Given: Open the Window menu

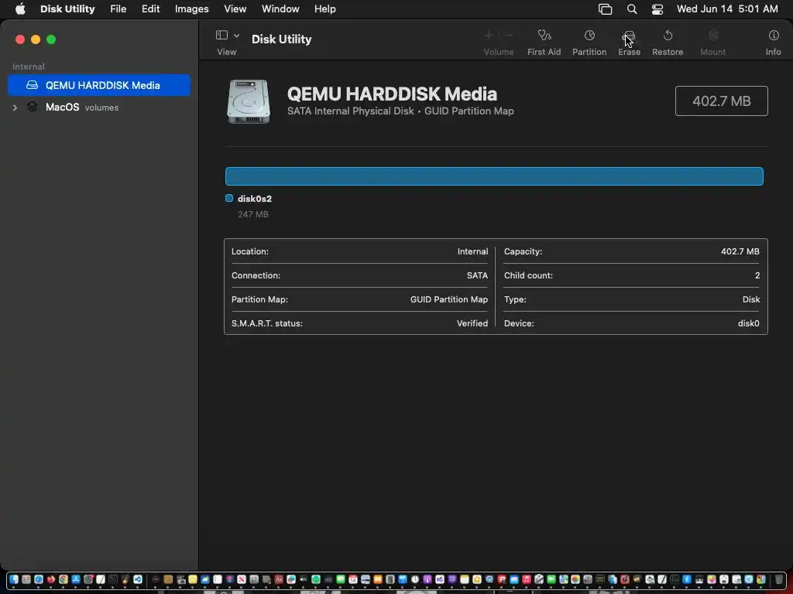Looking at the screenshot, I should click(x=280, y=9).
